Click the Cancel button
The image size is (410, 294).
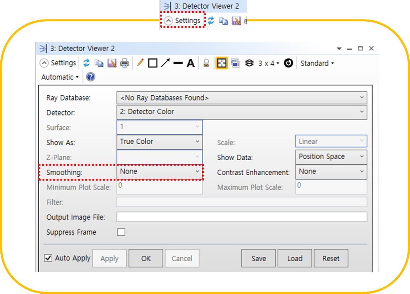(x=182, y=258)
